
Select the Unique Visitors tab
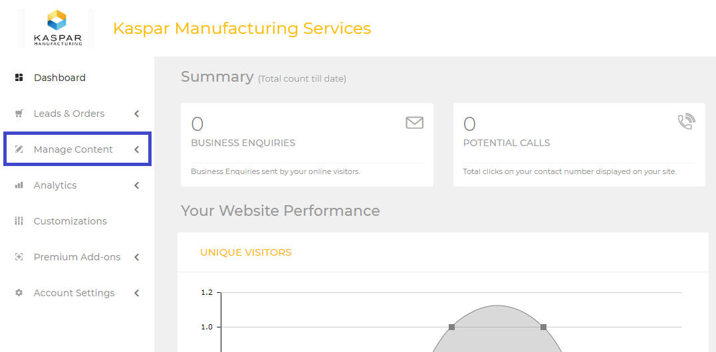click(246, 252)
